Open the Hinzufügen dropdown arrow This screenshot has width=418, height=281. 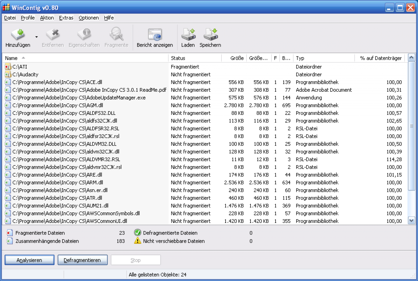pos(37,37)
